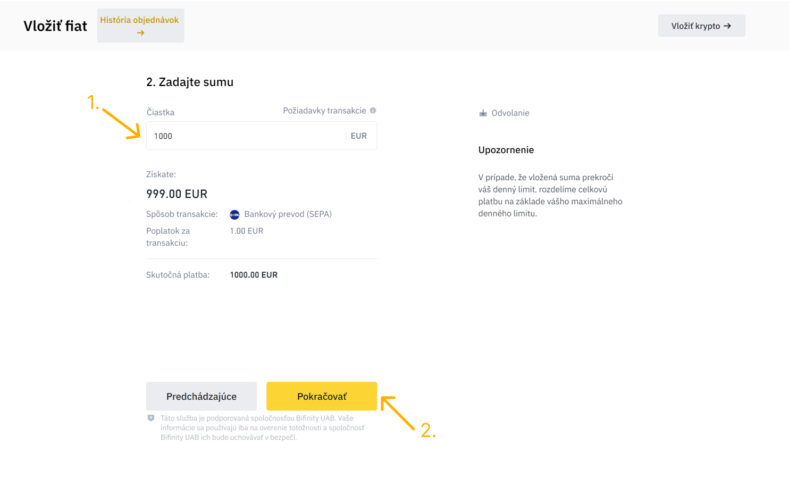Image resolution: width=789 pixels, height=487 pixels.
Task: Click the 999.00 EUR received amount
Action: click(x=177, y=194)
